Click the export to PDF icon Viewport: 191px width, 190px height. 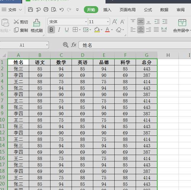(x=38, y=10)
